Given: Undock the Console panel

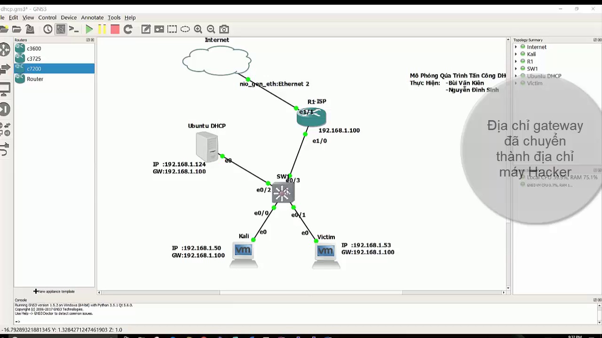Looking at the screenshot, I should pos(595,300).
